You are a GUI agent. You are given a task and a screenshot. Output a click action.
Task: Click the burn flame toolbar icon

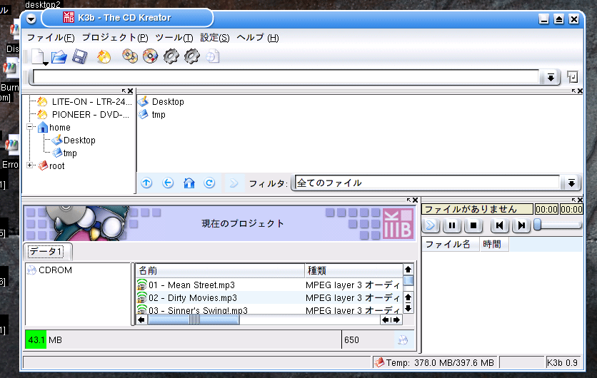tap(104, 56)
